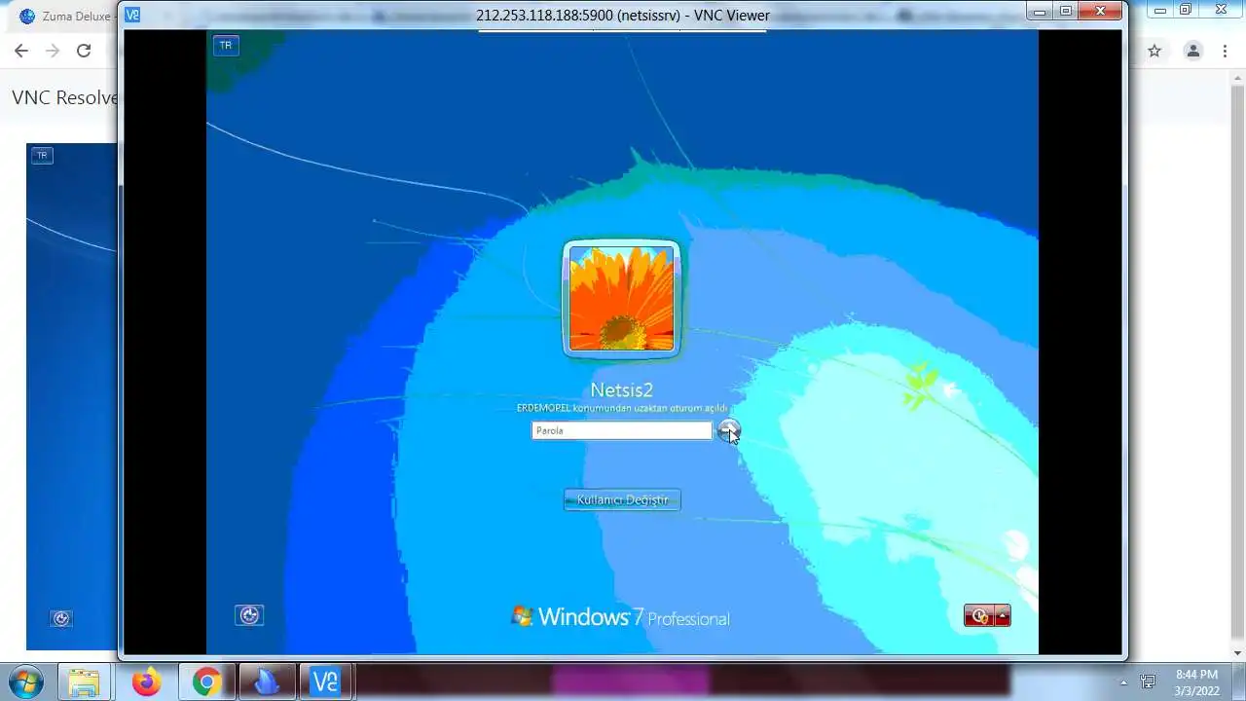Switch to Chrome from taskbar
The image size is (1246, 701).
point(205,682)
